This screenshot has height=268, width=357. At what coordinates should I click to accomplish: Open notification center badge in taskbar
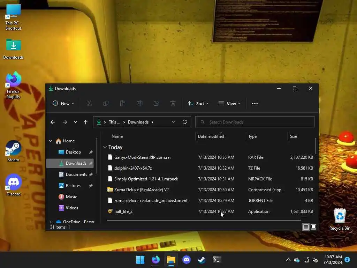pos(347,260)
